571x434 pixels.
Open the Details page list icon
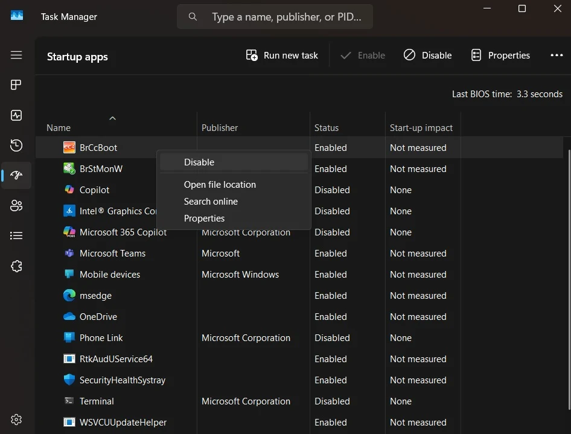pos(16,236)
